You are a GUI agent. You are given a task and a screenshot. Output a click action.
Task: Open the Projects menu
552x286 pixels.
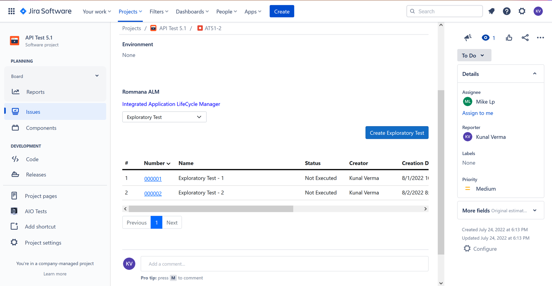pyautogui.click(x=130, y=11)
